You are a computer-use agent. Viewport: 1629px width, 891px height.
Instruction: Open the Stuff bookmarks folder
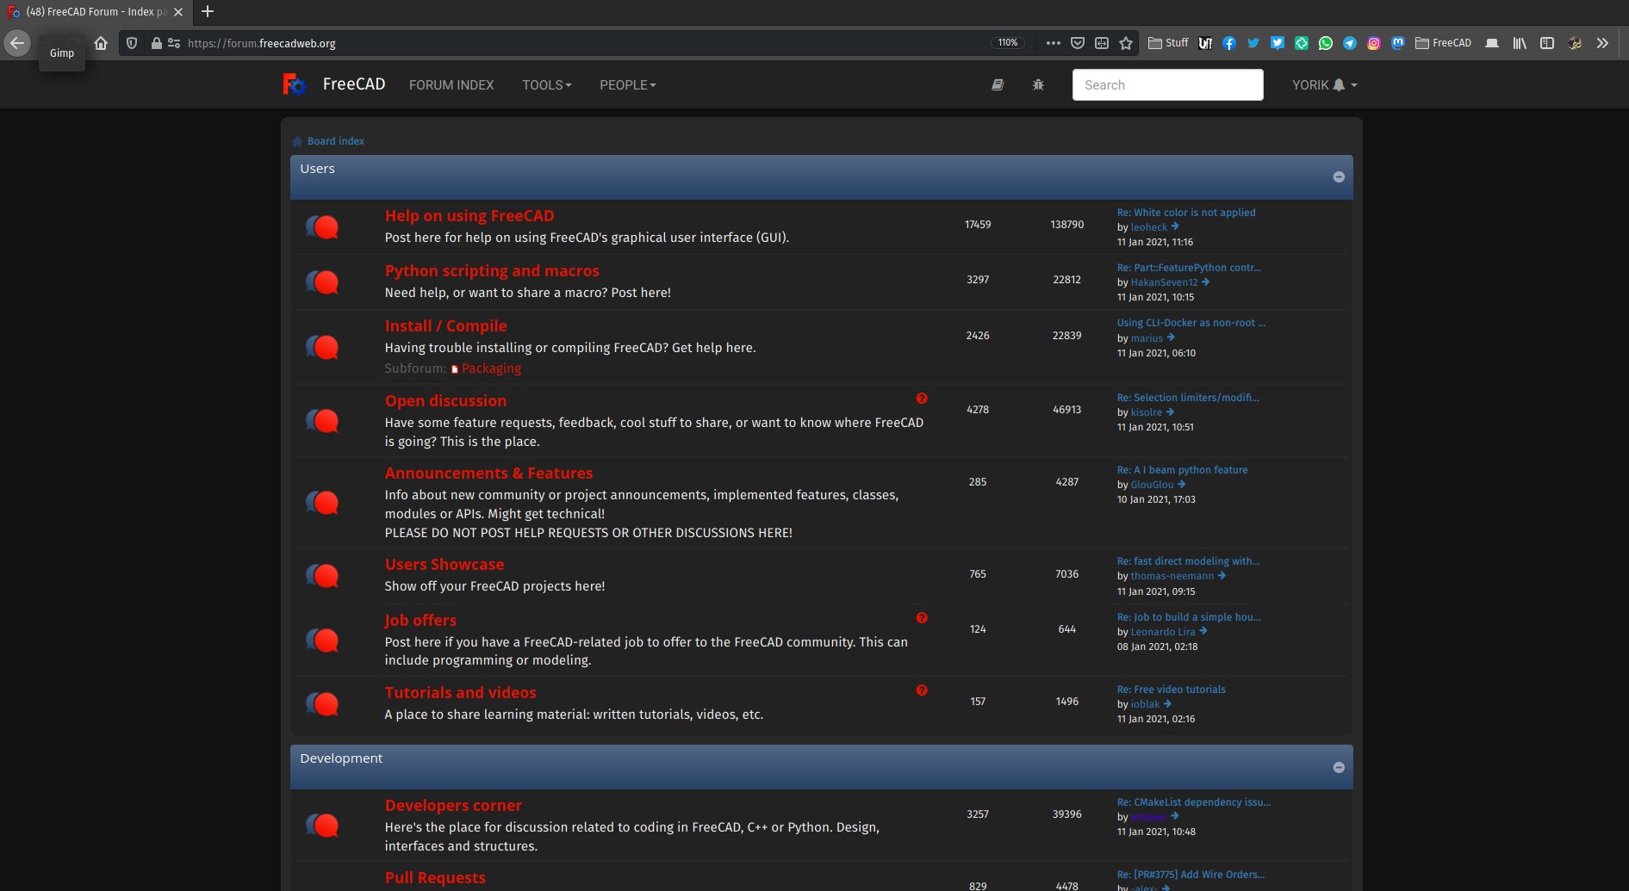pos(1168,43)
